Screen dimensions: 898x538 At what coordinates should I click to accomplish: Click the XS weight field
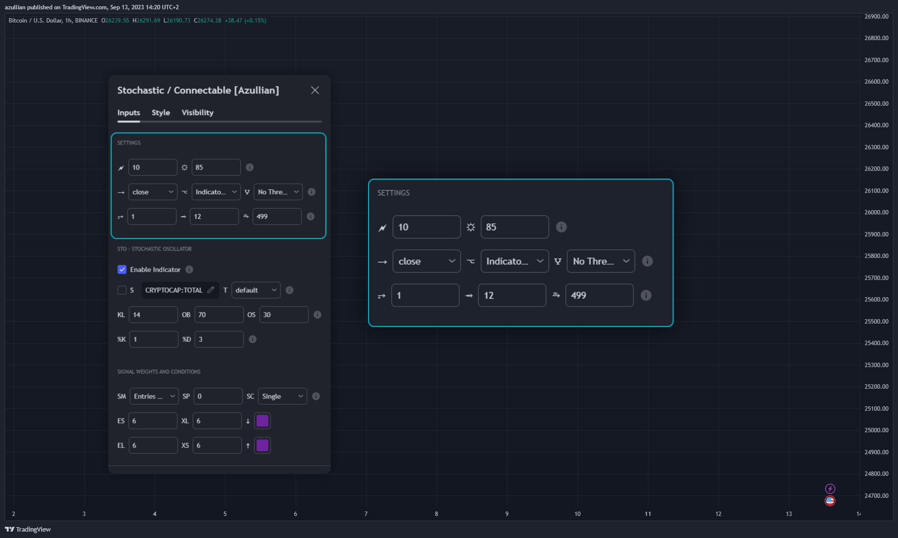(217, 445)
